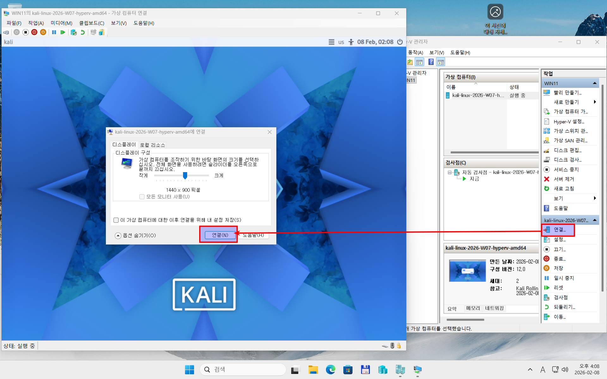This screenshot has width=607, height=379.
Task: Click 새로 고침 in the Actions pane
Action: (x=564, y=189)
